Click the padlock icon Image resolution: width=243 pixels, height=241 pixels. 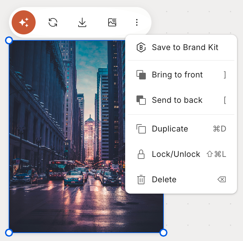click(141, 154)
